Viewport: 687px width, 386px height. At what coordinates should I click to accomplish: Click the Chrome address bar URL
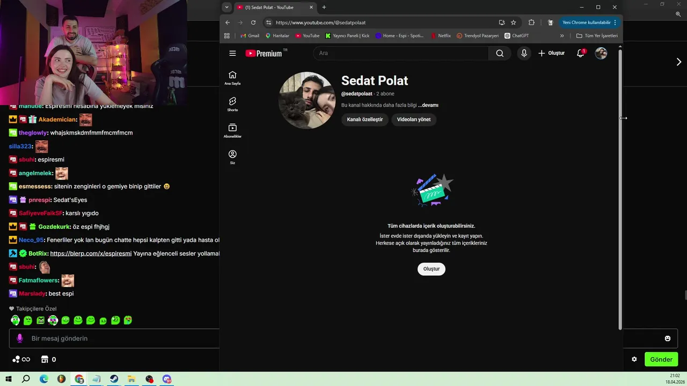click(320, 23)
